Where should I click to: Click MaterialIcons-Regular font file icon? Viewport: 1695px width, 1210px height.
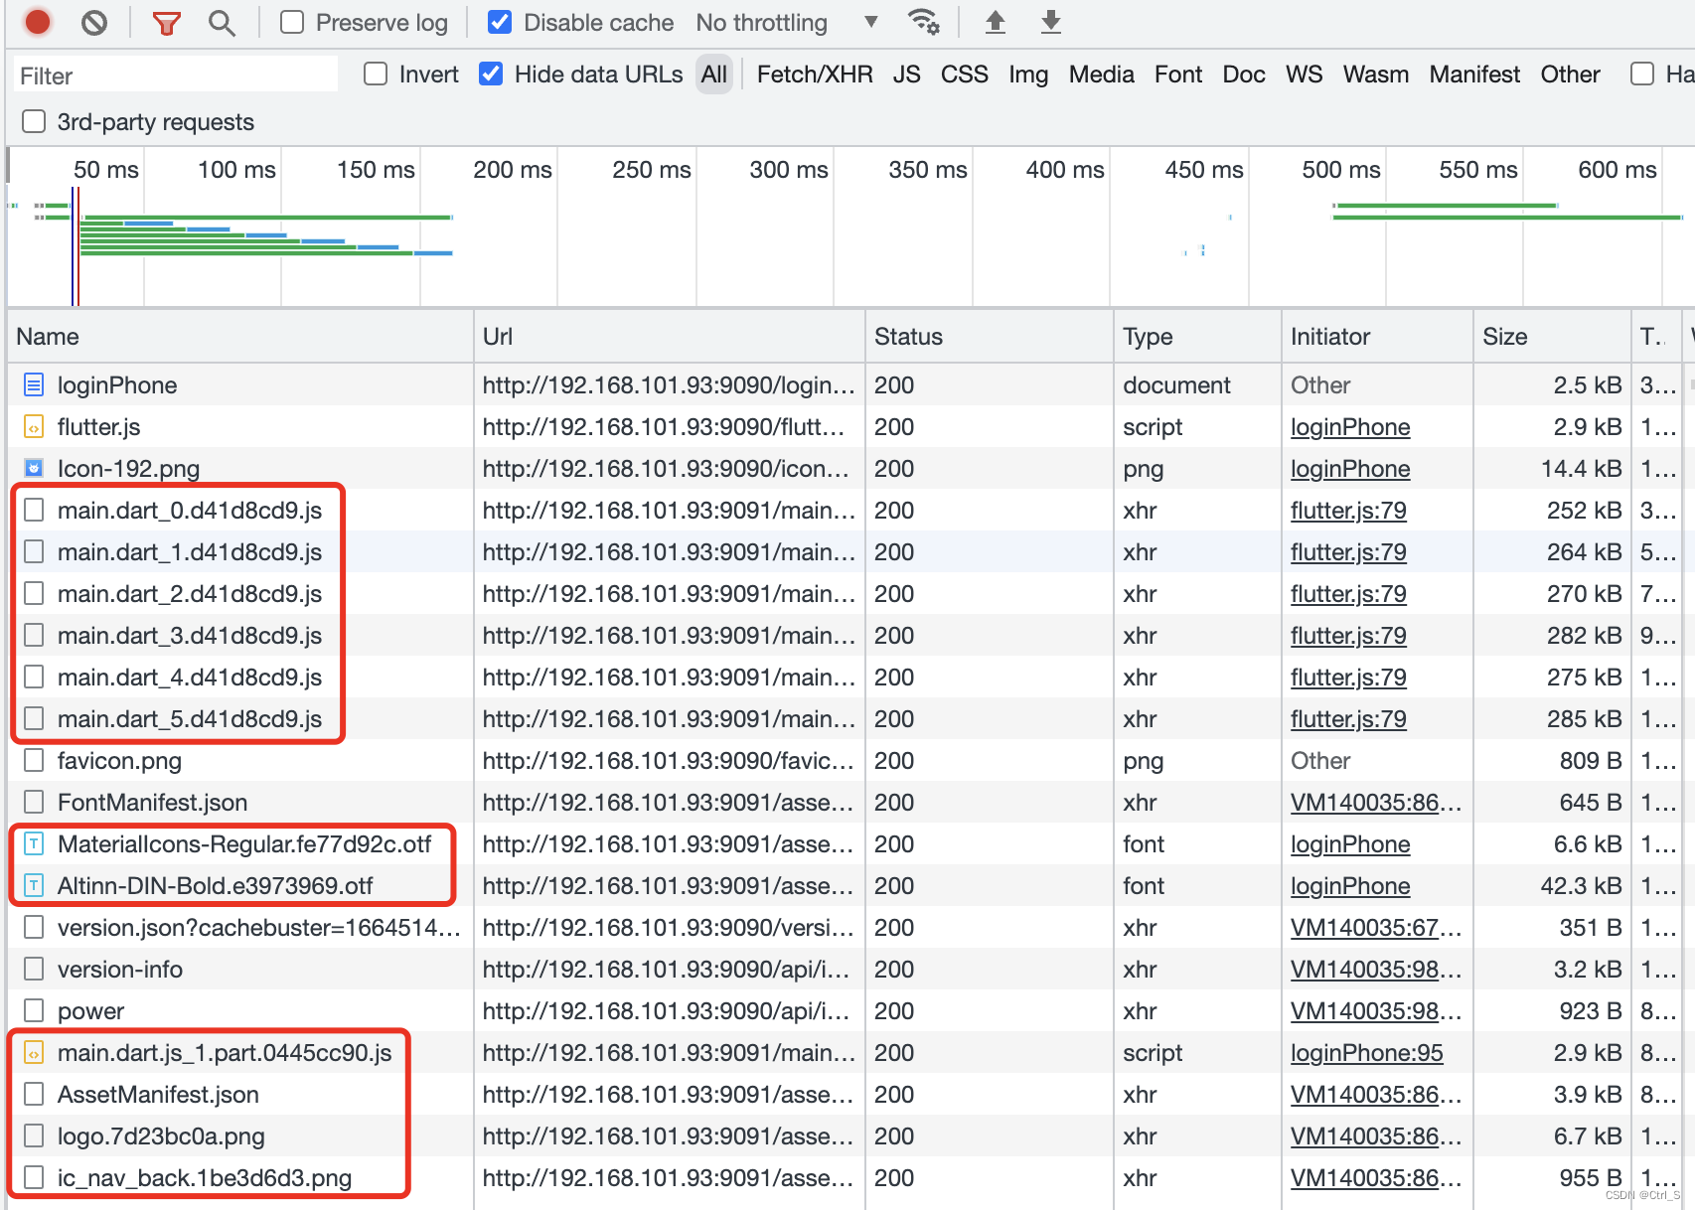click(x=34, y=843)
